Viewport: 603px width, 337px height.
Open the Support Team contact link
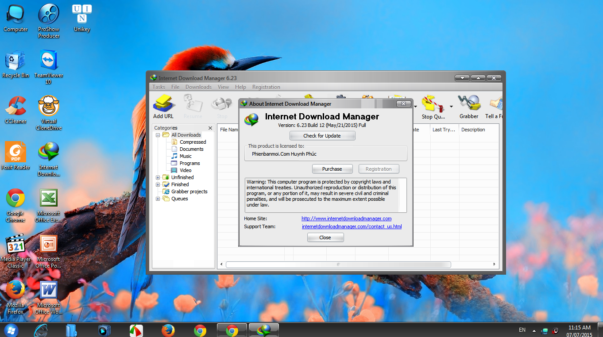(352, 226)
